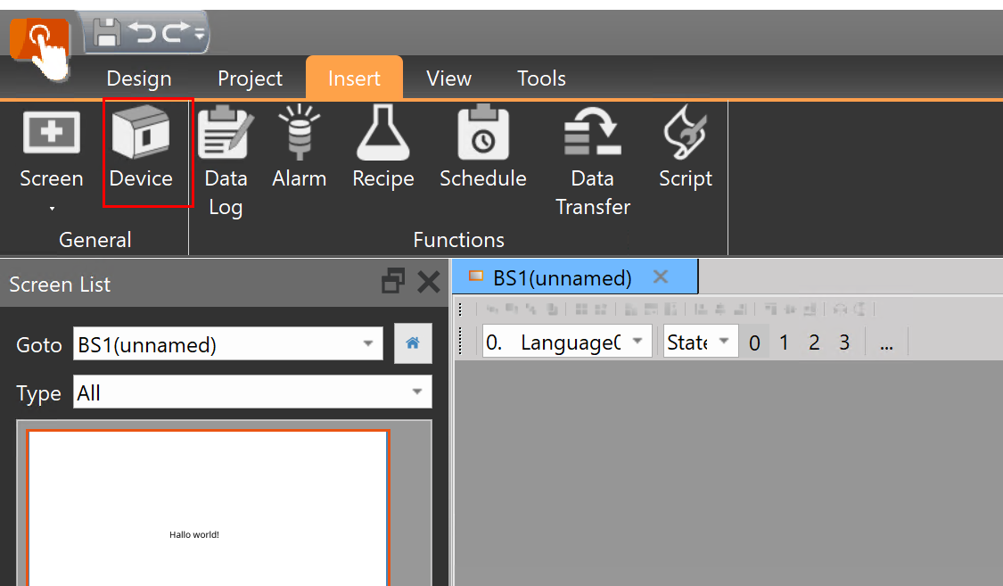1003x586 pixels.
Task: Open the Recipe flask icon
Action: 382,147
